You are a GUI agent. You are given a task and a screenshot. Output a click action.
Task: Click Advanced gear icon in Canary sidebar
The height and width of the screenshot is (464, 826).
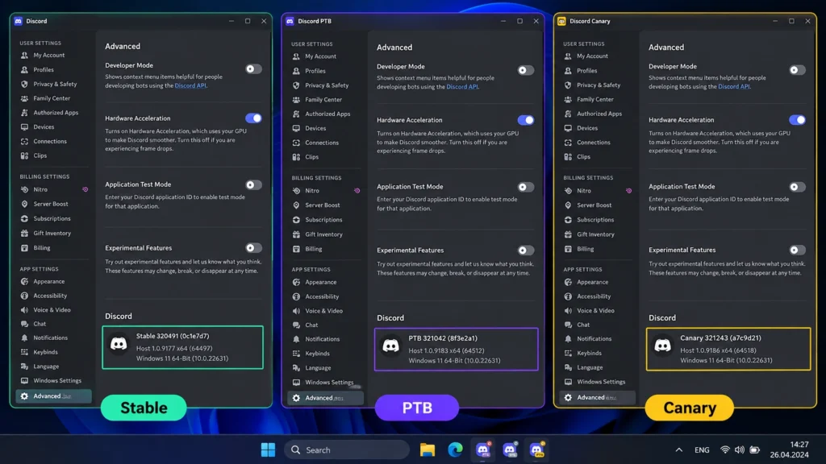568,398
